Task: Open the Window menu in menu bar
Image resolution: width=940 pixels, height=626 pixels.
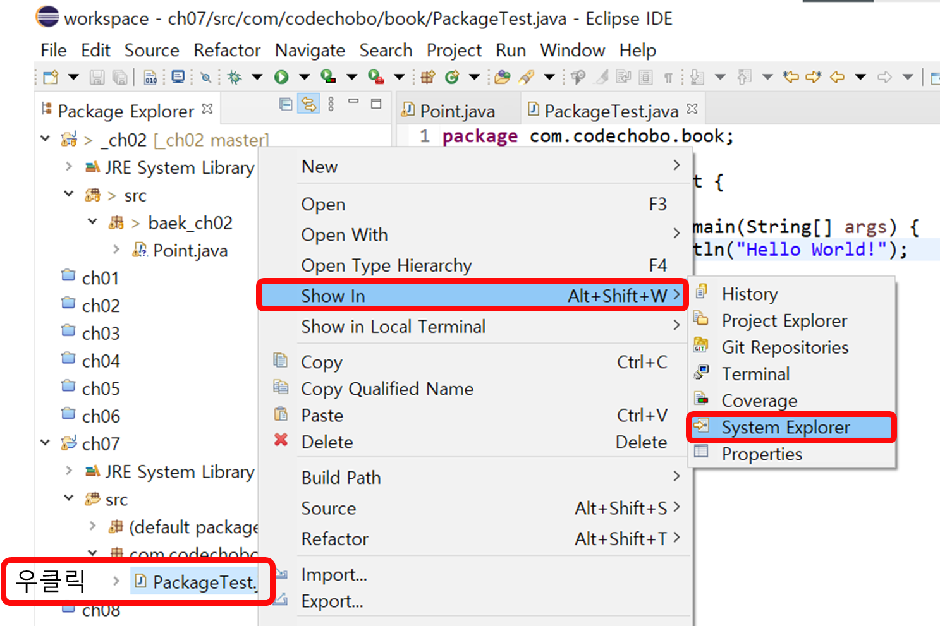Action: pos(573,51)
